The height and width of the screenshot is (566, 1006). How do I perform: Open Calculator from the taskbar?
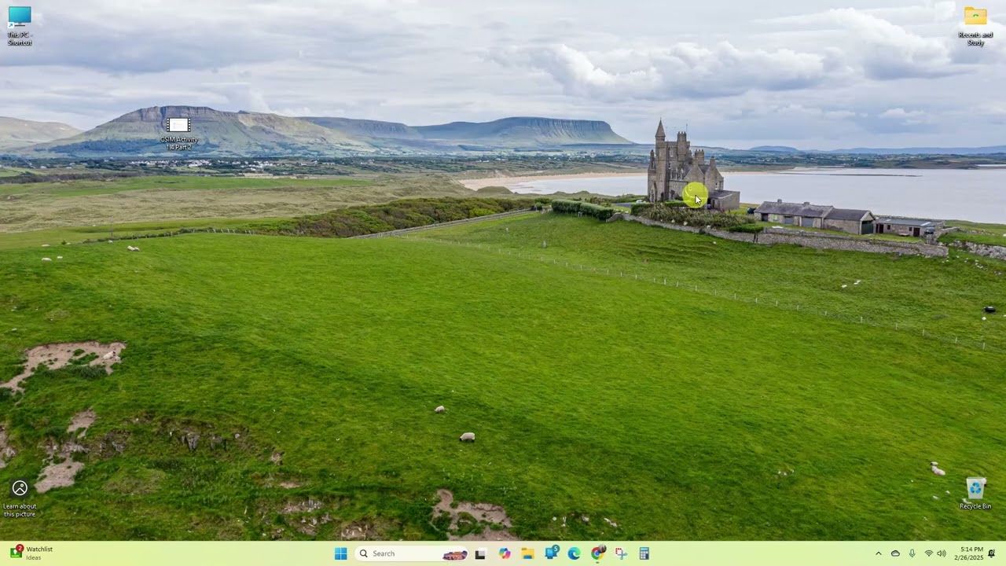[644, 553]
